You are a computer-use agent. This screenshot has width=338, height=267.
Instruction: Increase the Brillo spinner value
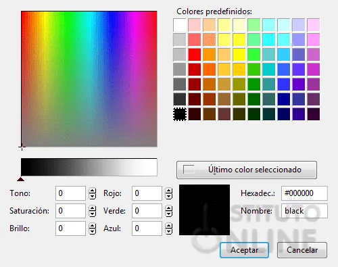click(93, 226)
